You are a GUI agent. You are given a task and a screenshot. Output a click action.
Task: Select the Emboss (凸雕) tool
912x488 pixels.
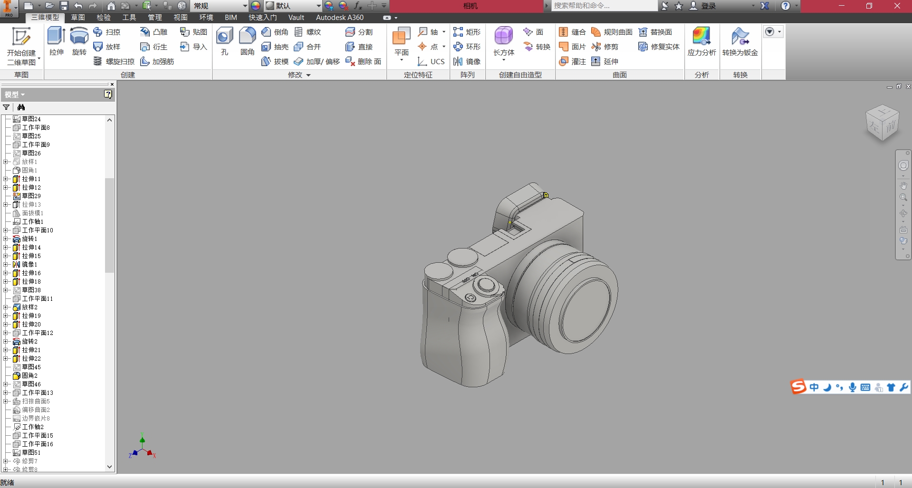(154, 32)
